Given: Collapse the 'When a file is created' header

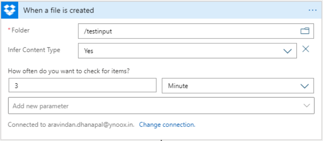Looking at the screenshot, I should pos(59,10).
